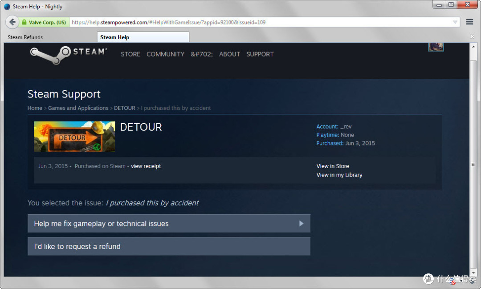Viewport: 481px width, 289px height.
Task: Open the browser hamburger menu
Action: pyautogui.click(x=469, y=22)
